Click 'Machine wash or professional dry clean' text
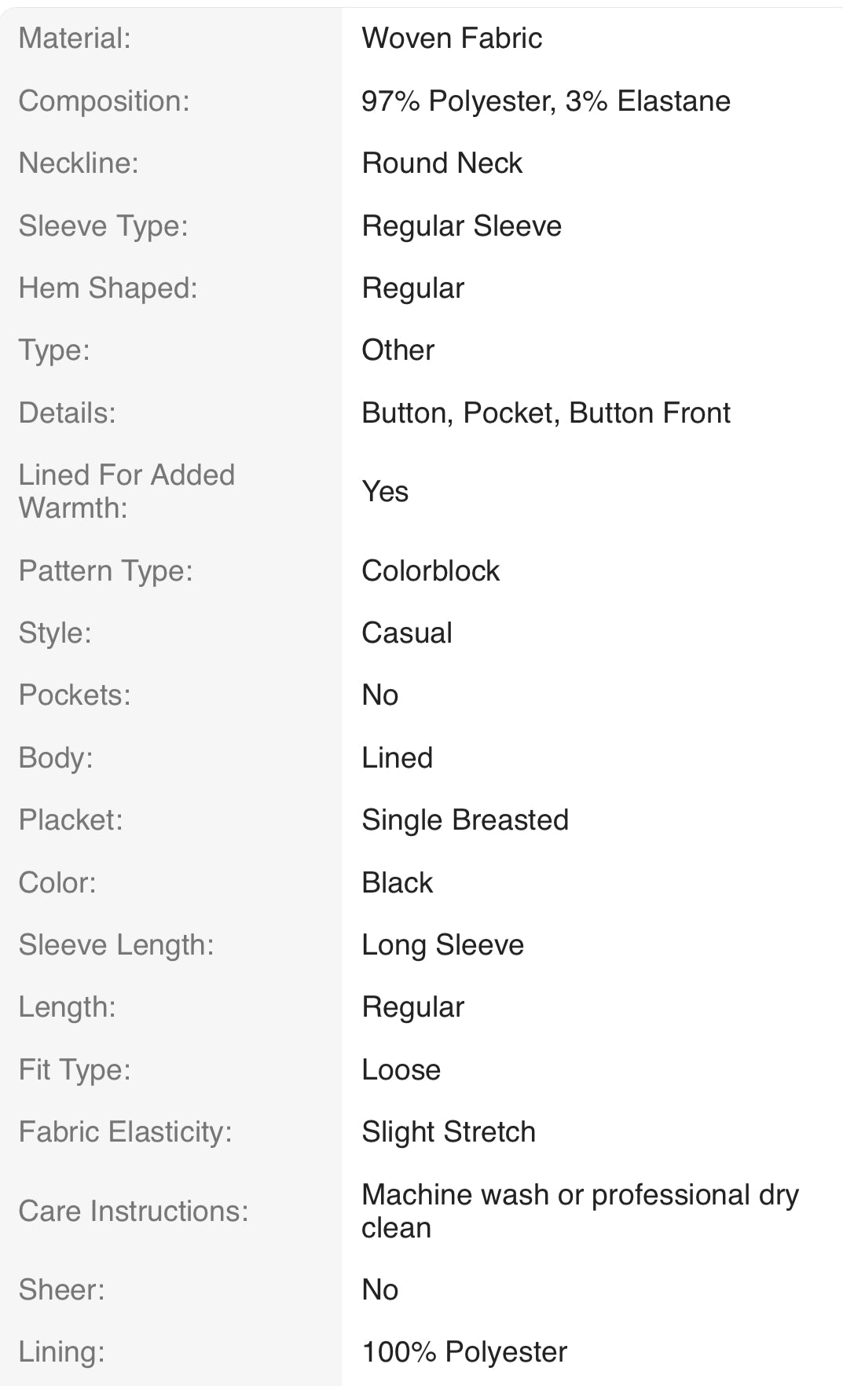Image resolution: width=843 pixels, height=1386 pixels. (579, 1211)
